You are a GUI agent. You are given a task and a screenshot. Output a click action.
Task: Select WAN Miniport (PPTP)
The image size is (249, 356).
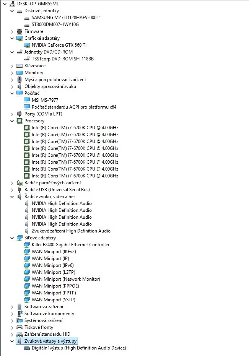[x=54, y=293]
